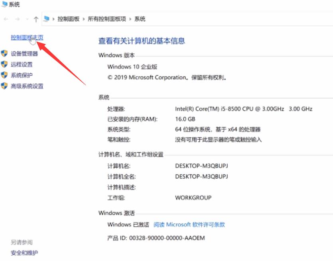Select heading 查看有关计算机的基本信息
The height and width of the screenshot is (261, 333).
[x=142, y=41]
